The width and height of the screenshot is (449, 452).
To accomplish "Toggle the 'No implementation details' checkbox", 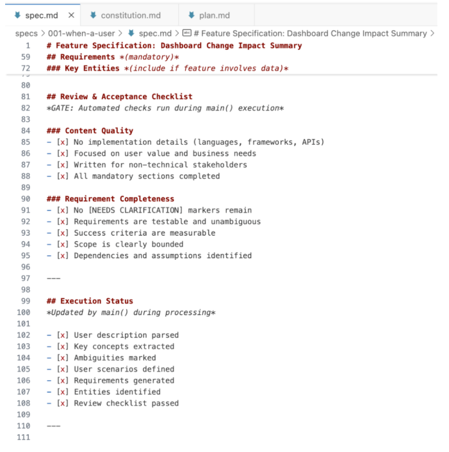I will [62, 142].
